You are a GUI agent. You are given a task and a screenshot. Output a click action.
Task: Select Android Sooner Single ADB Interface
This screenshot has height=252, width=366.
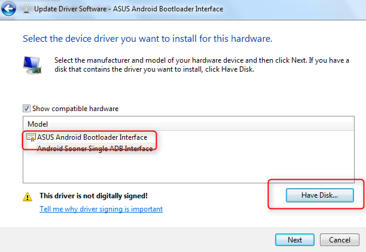pyautogui.click(x=94, y=149)
